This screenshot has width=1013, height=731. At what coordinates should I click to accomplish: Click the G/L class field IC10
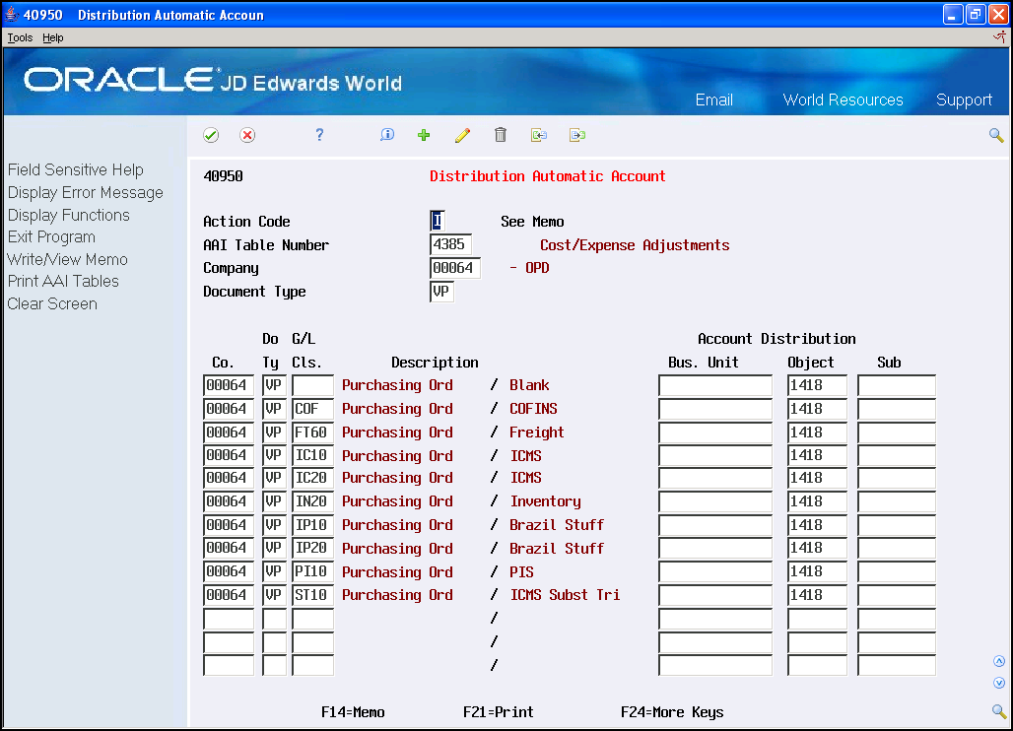pyautogui.click(x=312, y=455)
